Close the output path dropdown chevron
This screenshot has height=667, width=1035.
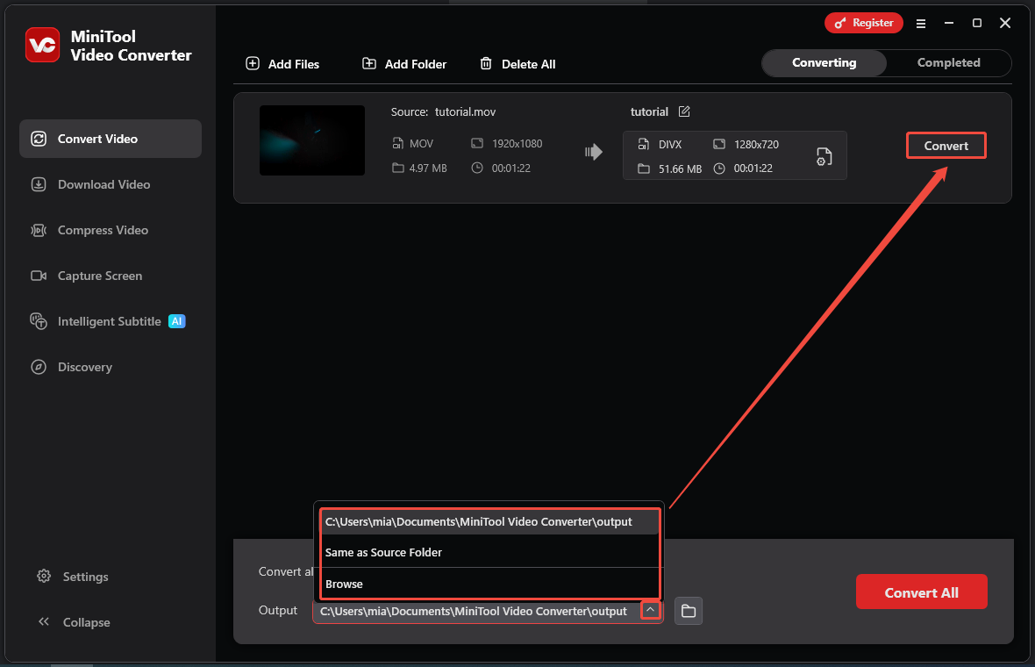[x=650, y=611]
